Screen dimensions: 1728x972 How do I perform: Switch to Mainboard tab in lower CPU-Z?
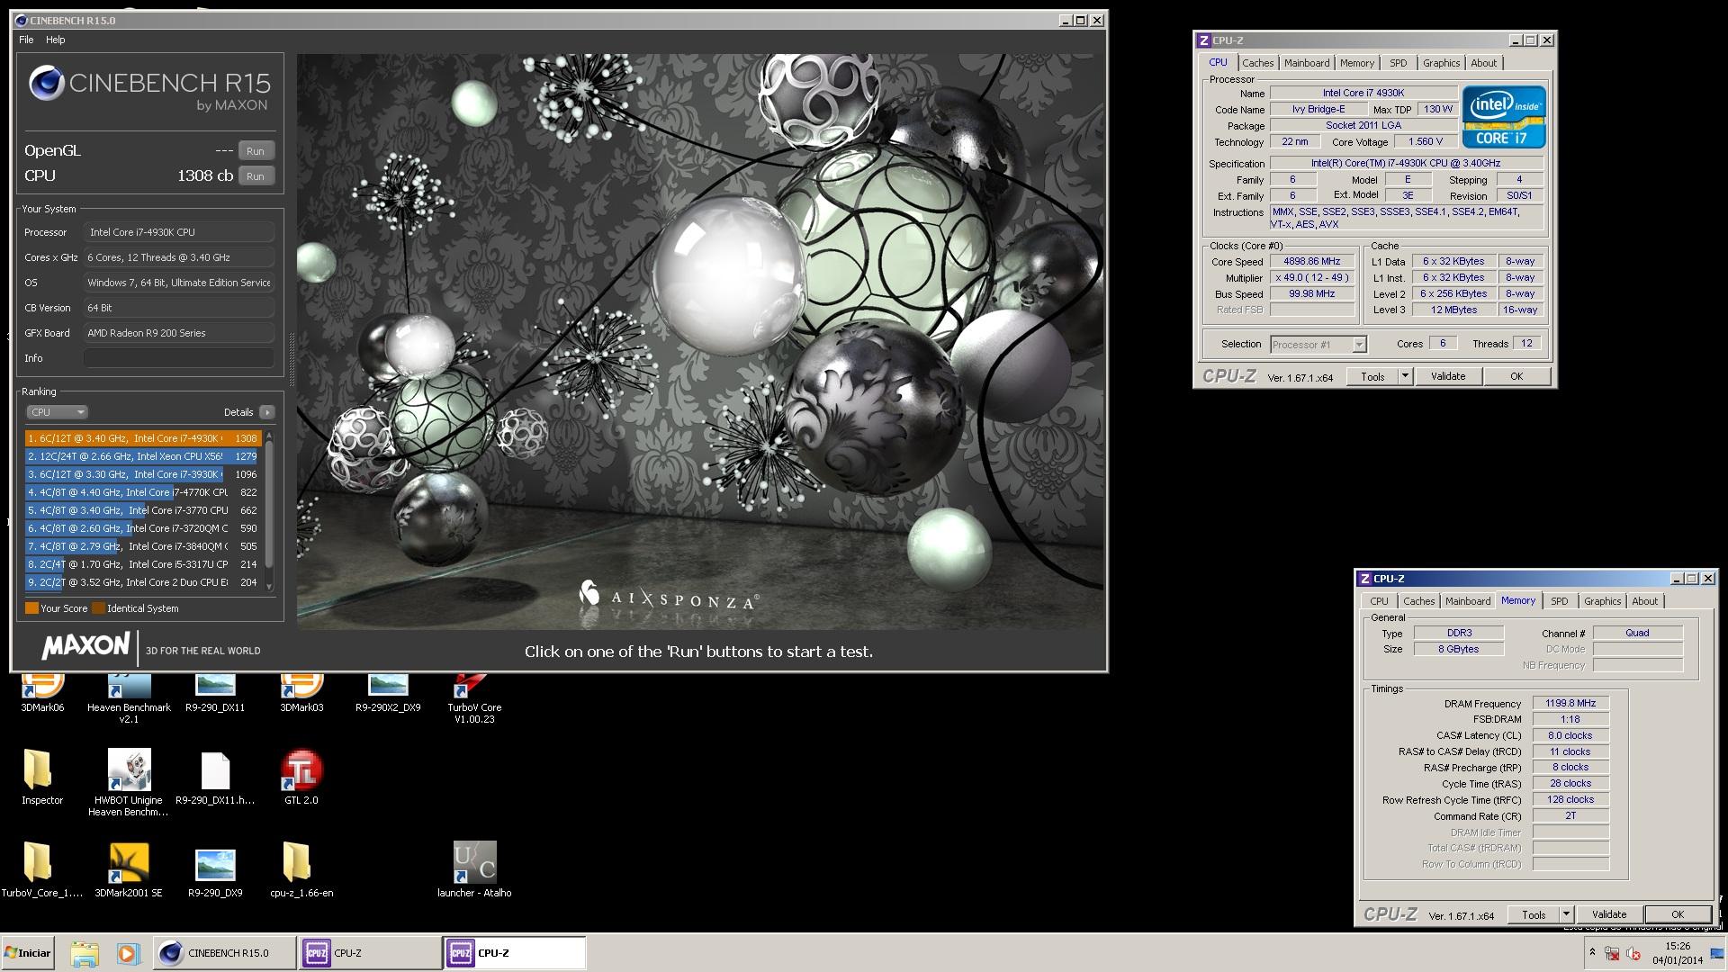1468,601
